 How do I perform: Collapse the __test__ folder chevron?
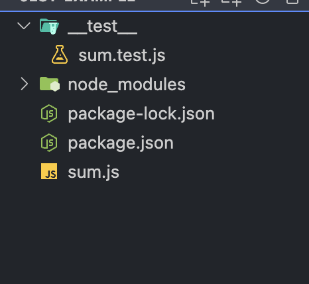pyautogui.click(x=24, y=26)
